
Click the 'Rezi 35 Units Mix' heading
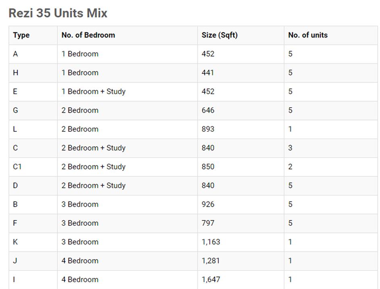(x=58, y=13)
